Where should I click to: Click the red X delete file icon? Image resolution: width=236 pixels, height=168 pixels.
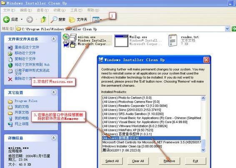10,79
